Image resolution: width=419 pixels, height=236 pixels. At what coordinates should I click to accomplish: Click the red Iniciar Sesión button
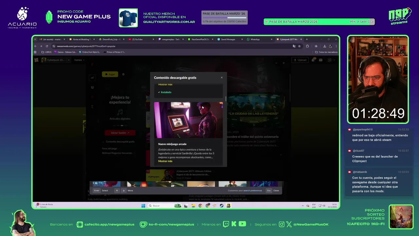[x=120, y=133]
